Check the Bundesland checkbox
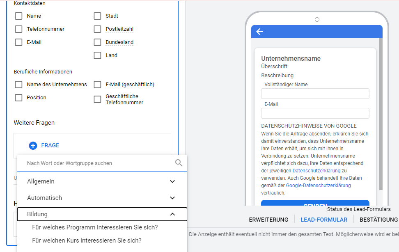This screenshot has width=399, height=252. tap(97, 42)
